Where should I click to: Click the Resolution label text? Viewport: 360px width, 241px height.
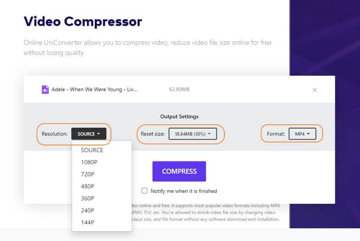pos(55,134)
